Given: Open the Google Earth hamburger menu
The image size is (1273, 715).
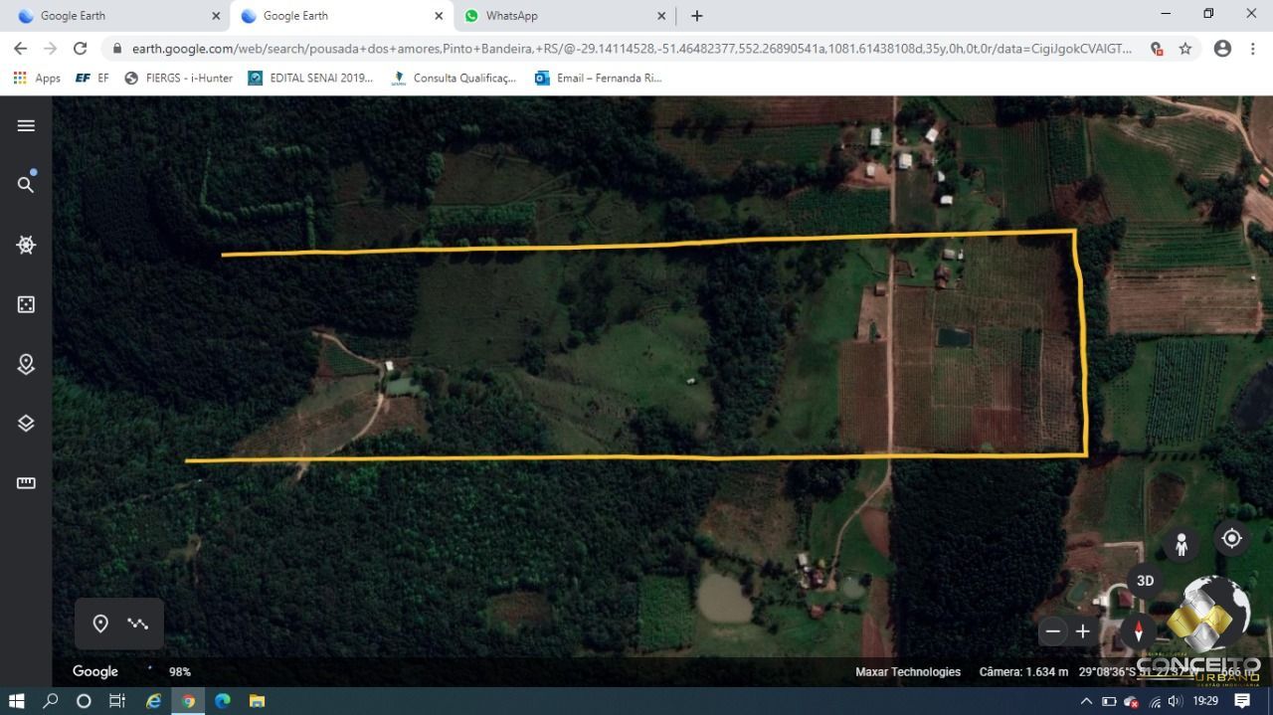Looking at the screenshot, I should coord(26,125).
